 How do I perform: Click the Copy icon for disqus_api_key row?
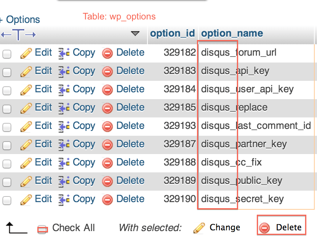coord(64,72)
